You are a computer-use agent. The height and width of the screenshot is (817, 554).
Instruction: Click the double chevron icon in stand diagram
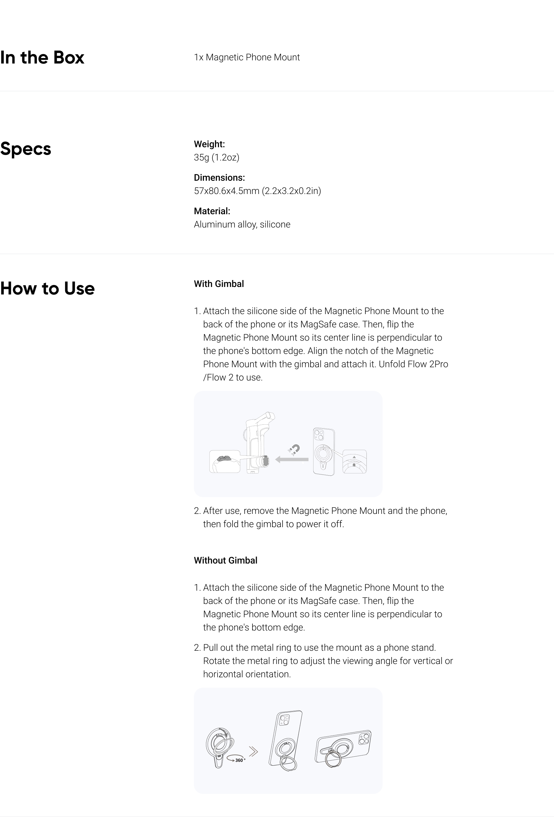click(x=254, y=752)
